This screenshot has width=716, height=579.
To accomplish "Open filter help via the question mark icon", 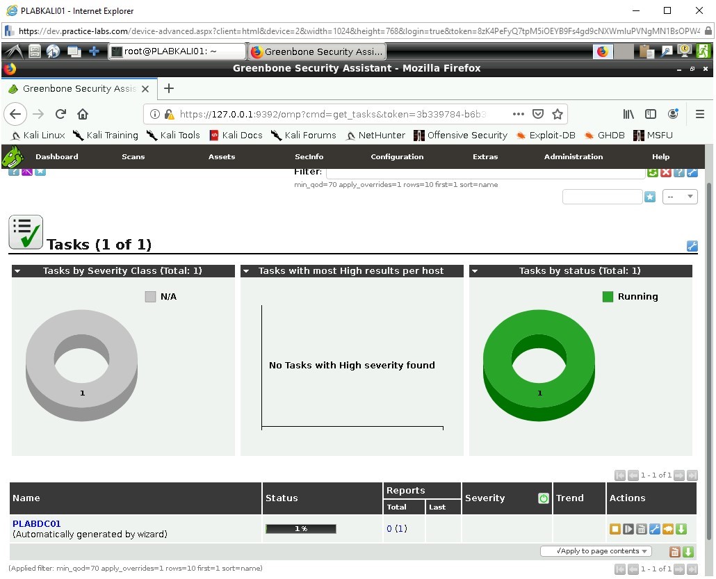I will pos(679,172).
